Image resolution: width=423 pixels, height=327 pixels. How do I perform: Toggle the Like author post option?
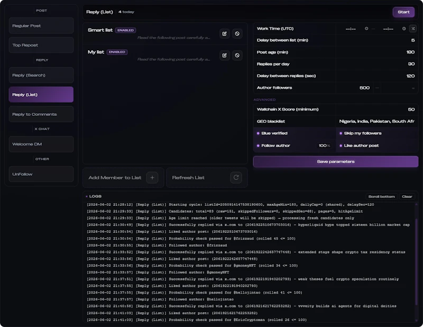click(377, 146)
